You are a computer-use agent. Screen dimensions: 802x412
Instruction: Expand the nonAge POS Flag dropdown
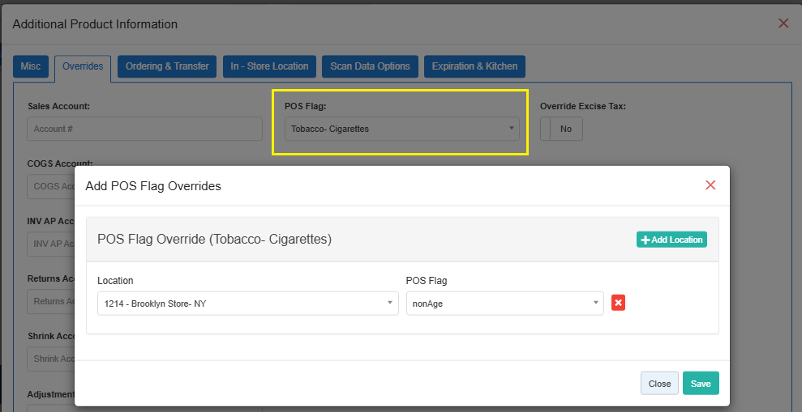[x=504, y=304]
